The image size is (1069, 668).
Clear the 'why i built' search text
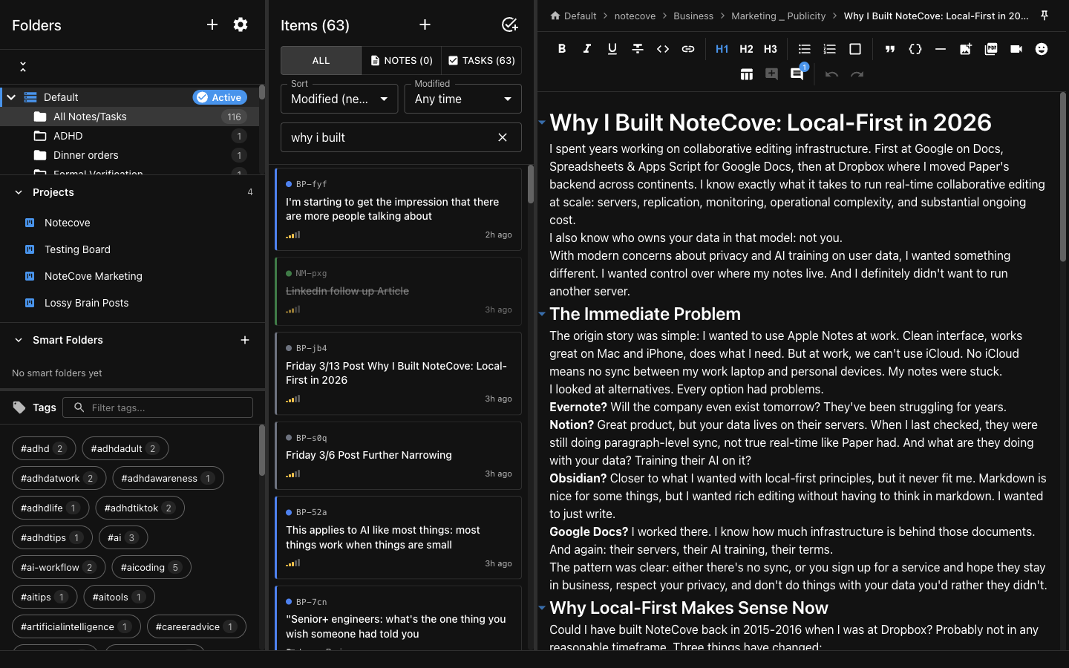pos(503,137)
